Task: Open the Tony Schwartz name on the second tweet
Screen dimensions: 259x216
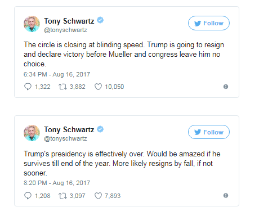Action: 69,129
